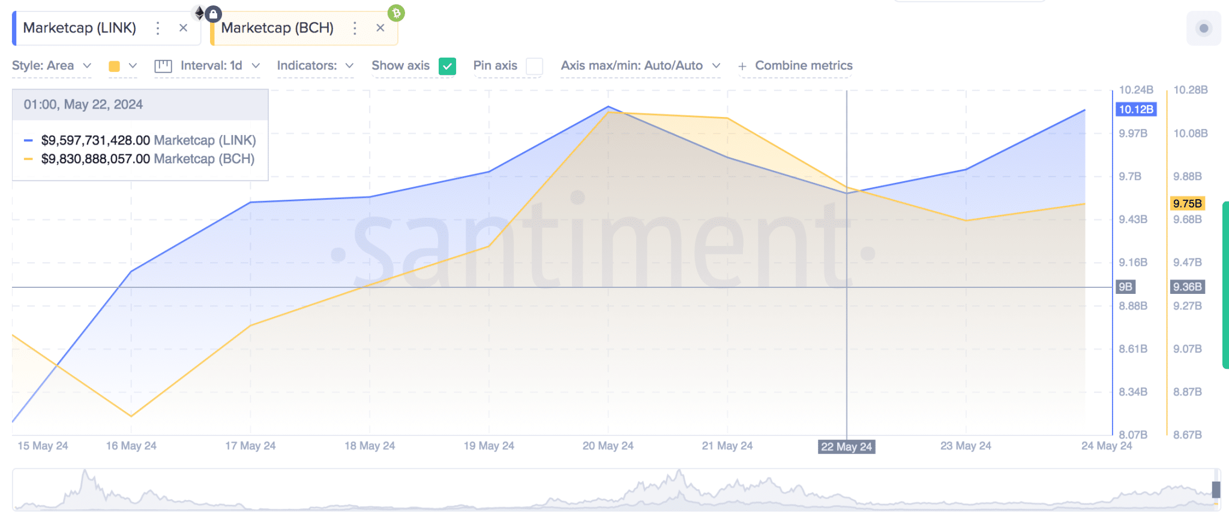Screen dimensions: 1229x517
Task: Click the round gray button at top right
Action: [x=1203, y=28]
